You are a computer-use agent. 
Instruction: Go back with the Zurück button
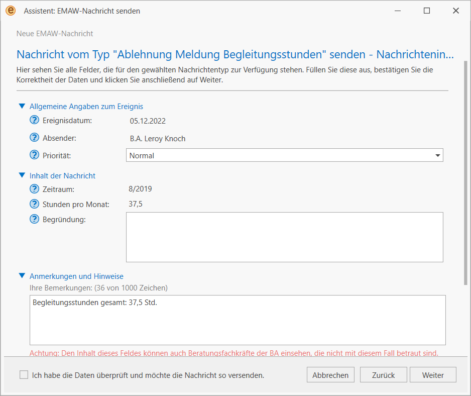tap(383, 375)
